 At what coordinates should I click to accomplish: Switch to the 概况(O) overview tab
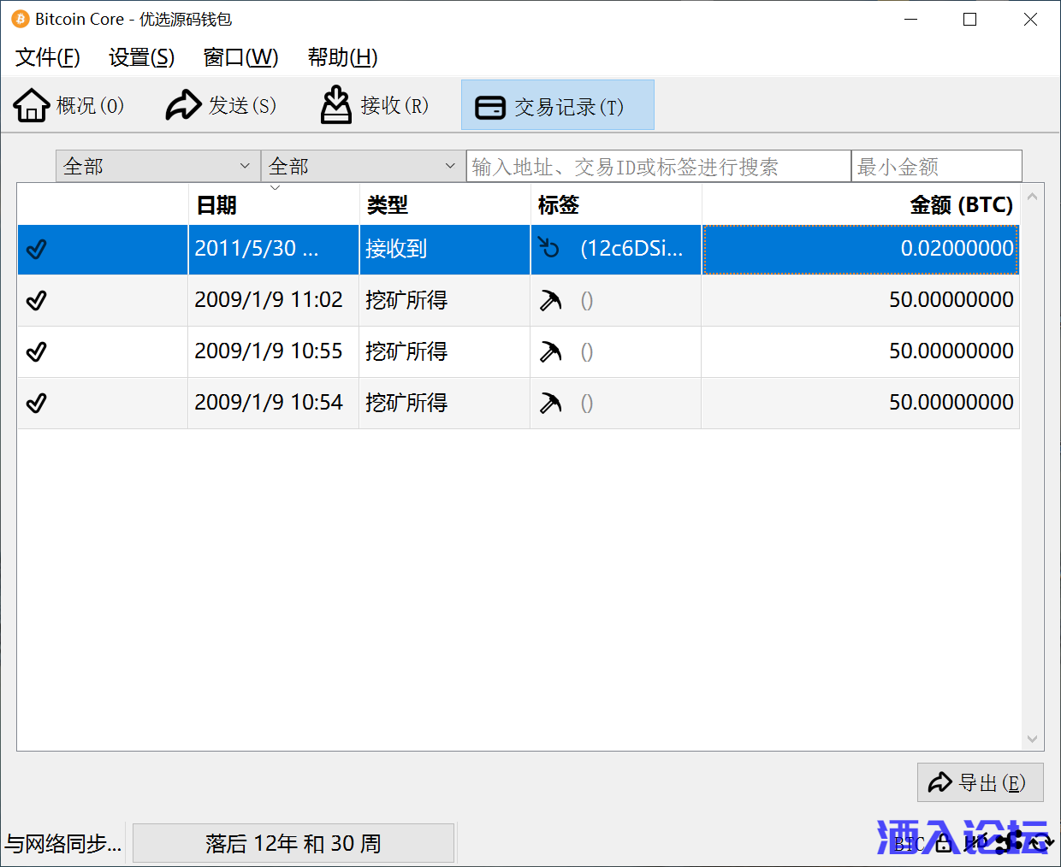(69, 105)
